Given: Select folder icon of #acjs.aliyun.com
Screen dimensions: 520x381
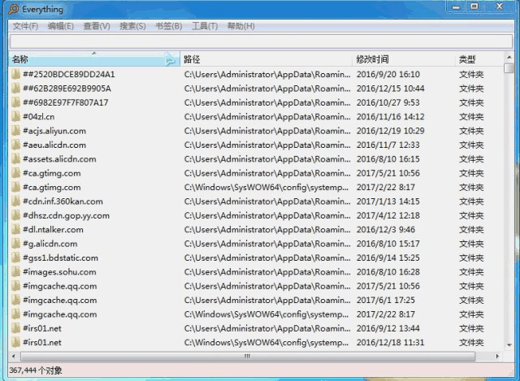Looking at the screenshot, I should pyautogui.click(x=15, y=131).
